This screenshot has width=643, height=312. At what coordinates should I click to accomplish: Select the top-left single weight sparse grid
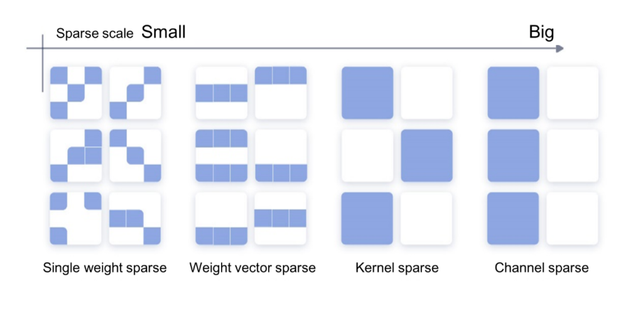(x=76, y=93)
